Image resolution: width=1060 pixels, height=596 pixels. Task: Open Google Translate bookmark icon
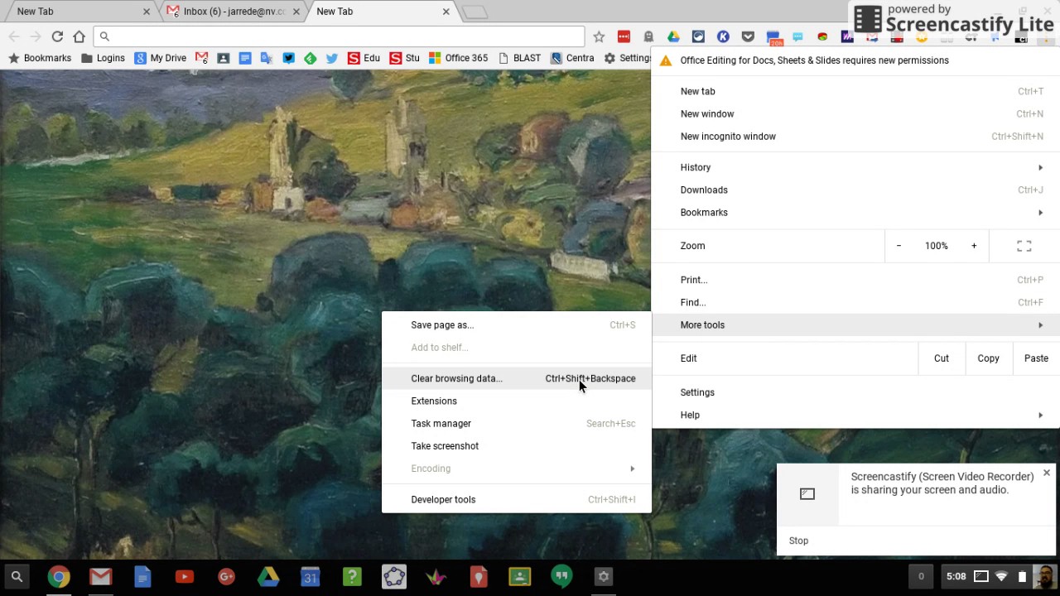click(267, 58)
